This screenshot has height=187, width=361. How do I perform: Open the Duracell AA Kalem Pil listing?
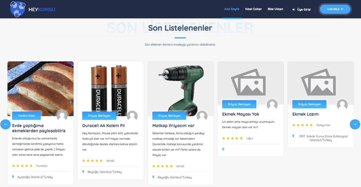click(103, 126)
